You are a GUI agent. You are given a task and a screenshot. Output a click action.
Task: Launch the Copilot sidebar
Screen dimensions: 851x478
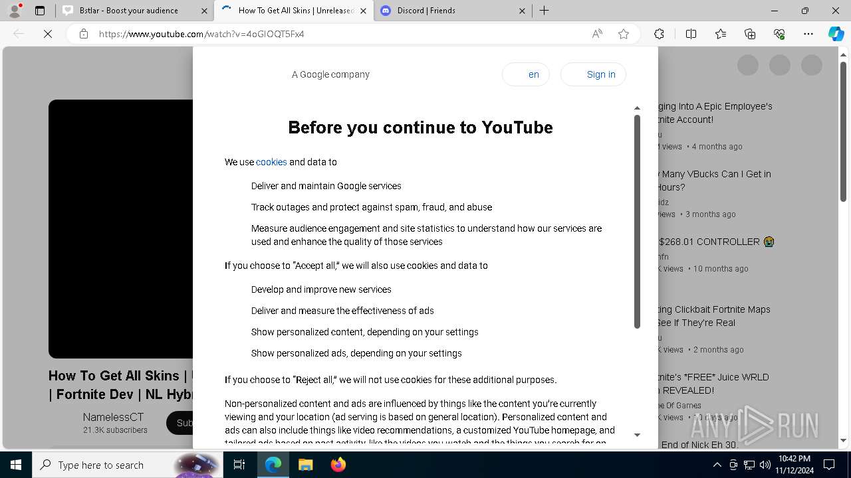[836, 34]
